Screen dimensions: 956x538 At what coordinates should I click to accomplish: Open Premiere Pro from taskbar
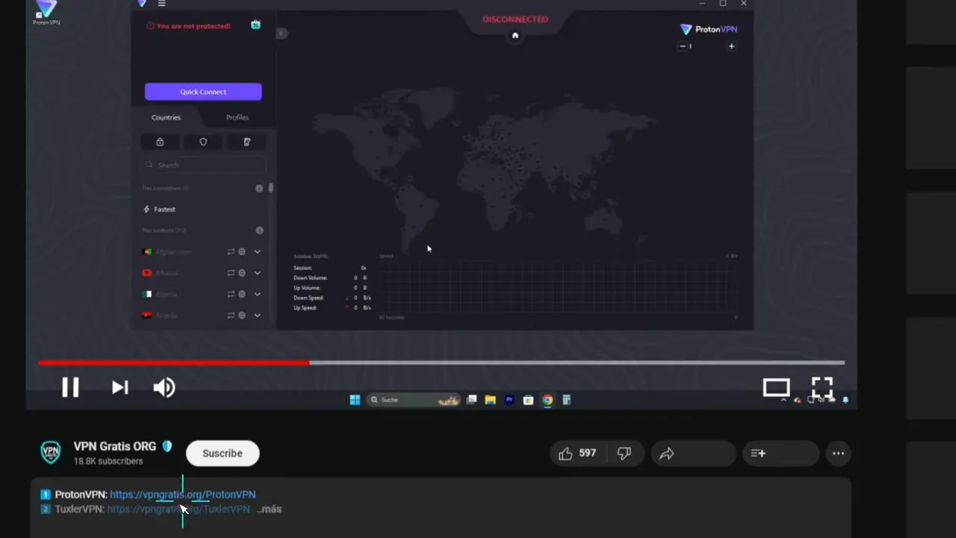[x=509, y=400]
